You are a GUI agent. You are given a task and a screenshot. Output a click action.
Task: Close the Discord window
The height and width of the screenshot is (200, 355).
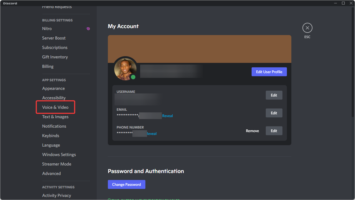(x=351, y=3)
